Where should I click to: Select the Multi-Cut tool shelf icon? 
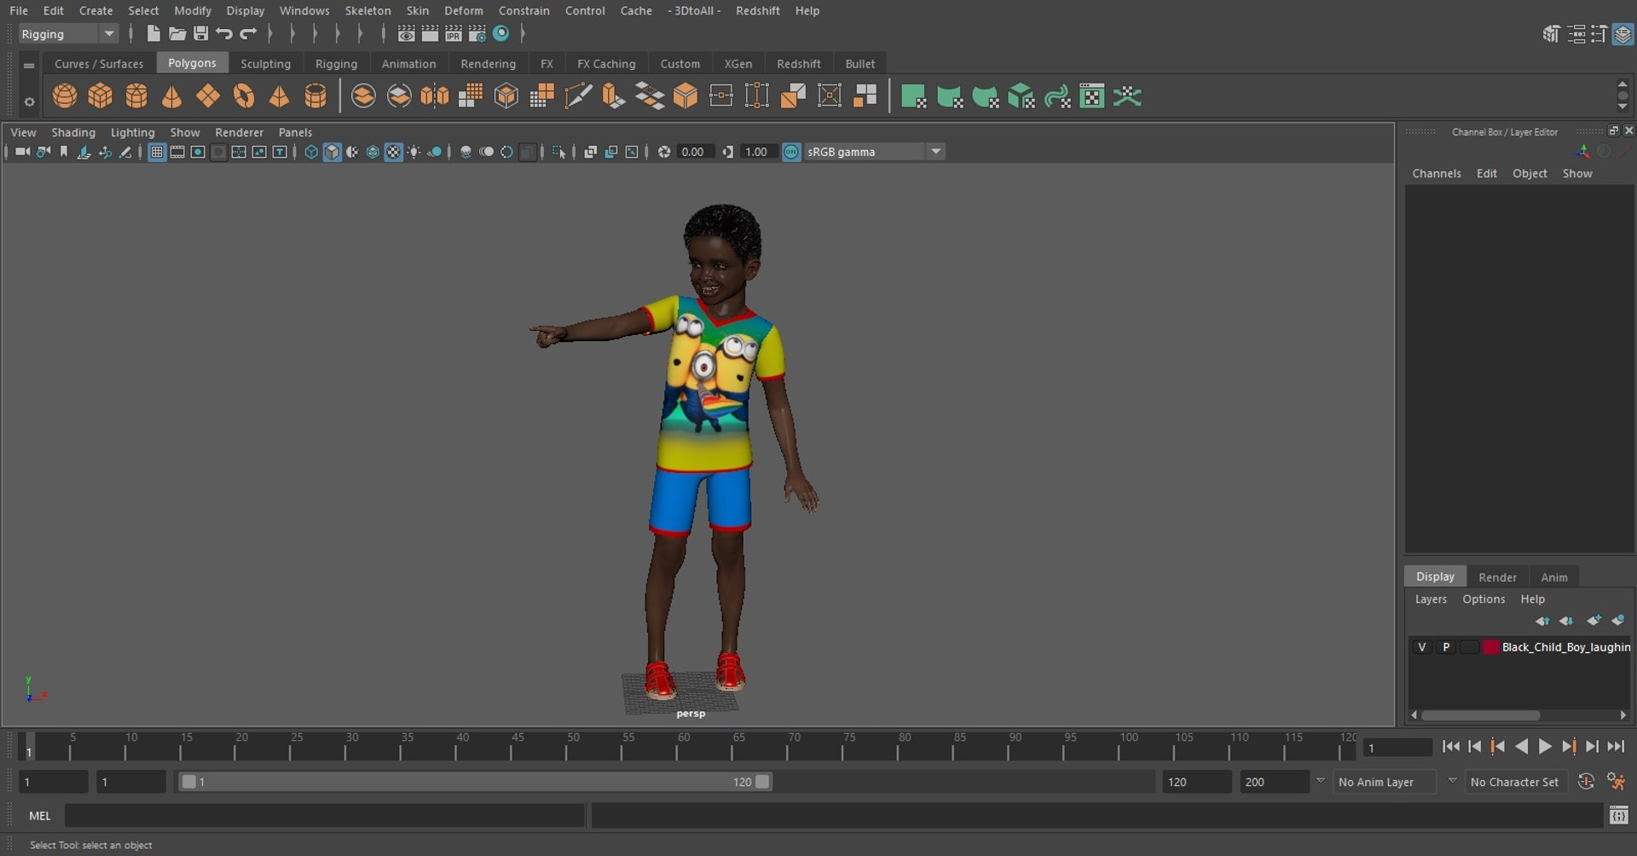click(x=578, y=96)
